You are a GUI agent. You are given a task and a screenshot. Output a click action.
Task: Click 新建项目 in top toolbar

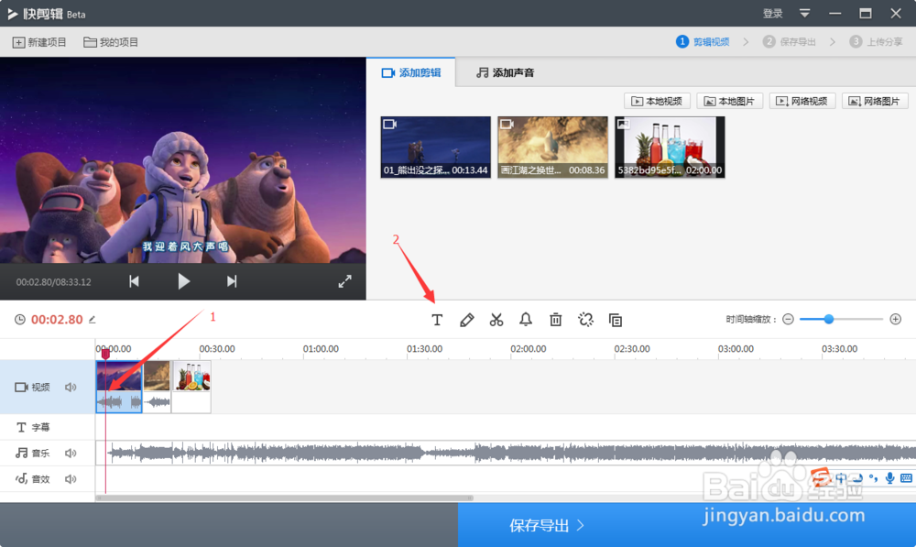39,42
